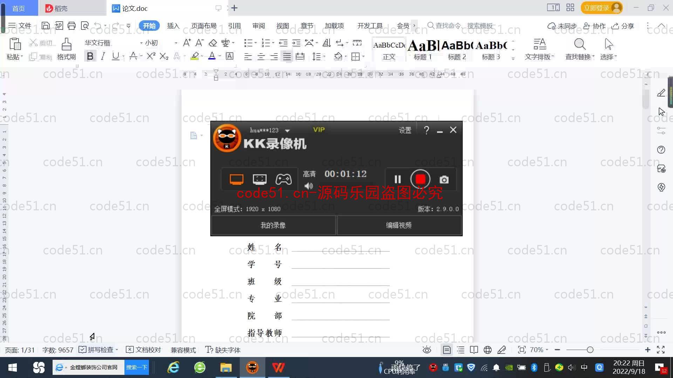
Task: Click the window recording mode icon
Action: pos(259,179)
